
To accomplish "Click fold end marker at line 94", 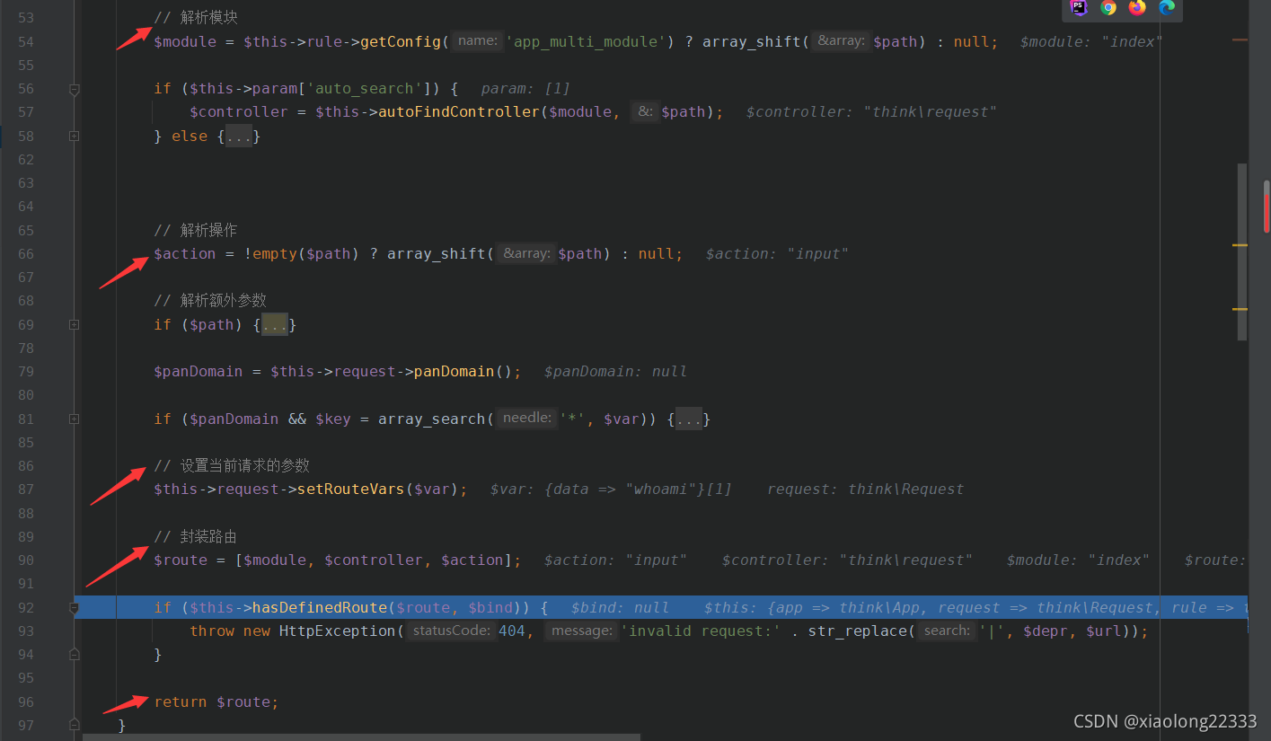I will 75,654.
